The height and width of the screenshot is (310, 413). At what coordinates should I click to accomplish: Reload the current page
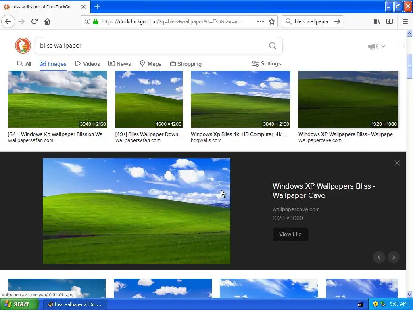point(34,21)
